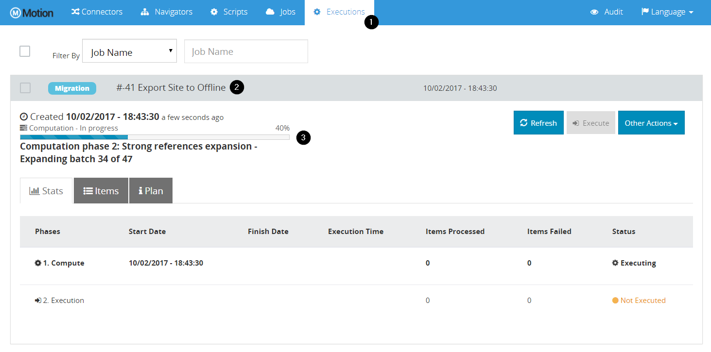The width and height of the screenshot is (711, 352).
Task: Click the orange dot beside Not Executed
Action: pos(615,301)
